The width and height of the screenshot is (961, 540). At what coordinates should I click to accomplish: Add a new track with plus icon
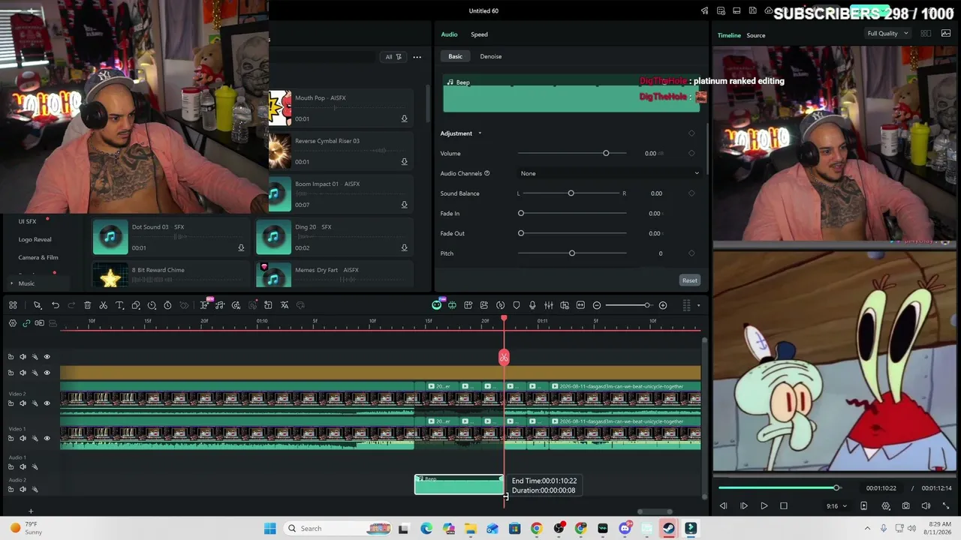[31, 511]
